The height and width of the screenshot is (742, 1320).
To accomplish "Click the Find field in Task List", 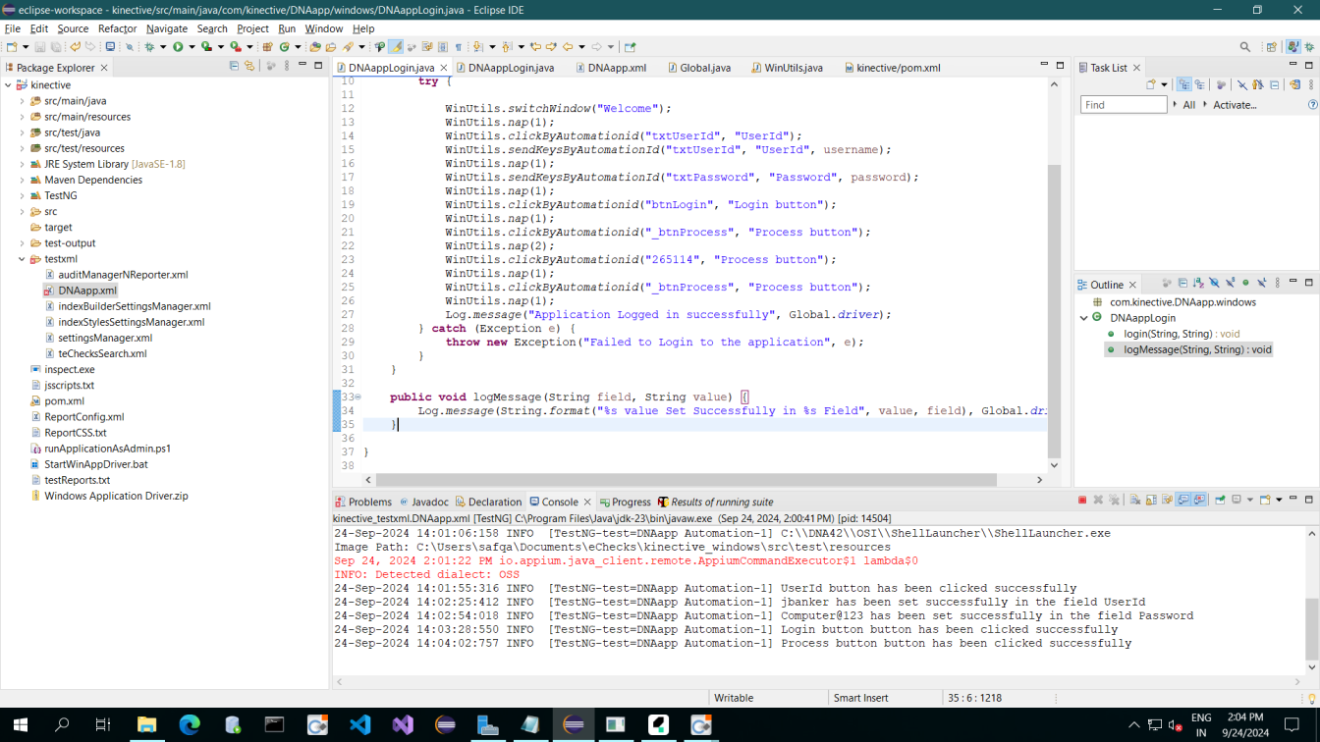I will (x=1123, y=105).
